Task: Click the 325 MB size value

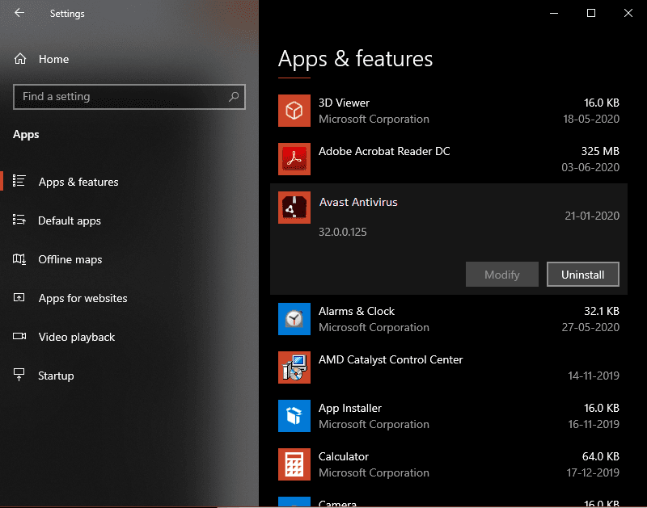Action: point(600,151)
